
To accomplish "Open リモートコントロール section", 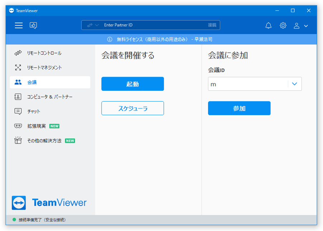I will coord(50,53).
